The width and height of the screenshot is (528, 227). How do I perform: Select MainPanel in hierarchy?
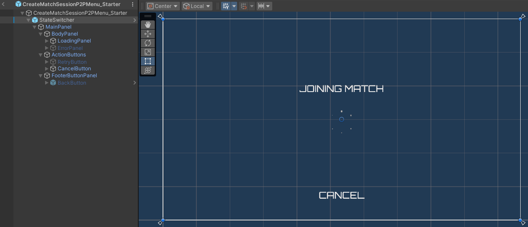click(59, 27)
